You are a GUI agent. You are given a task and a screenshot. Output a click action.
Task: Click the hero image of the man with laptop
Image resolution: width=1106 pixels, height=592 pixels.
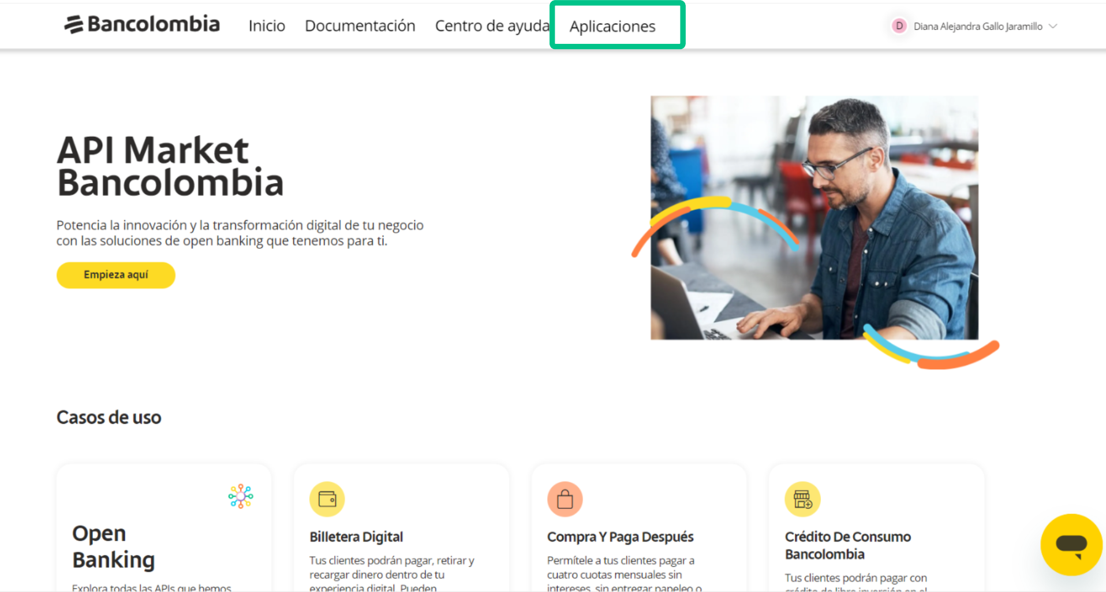click(x=814, y=218)
